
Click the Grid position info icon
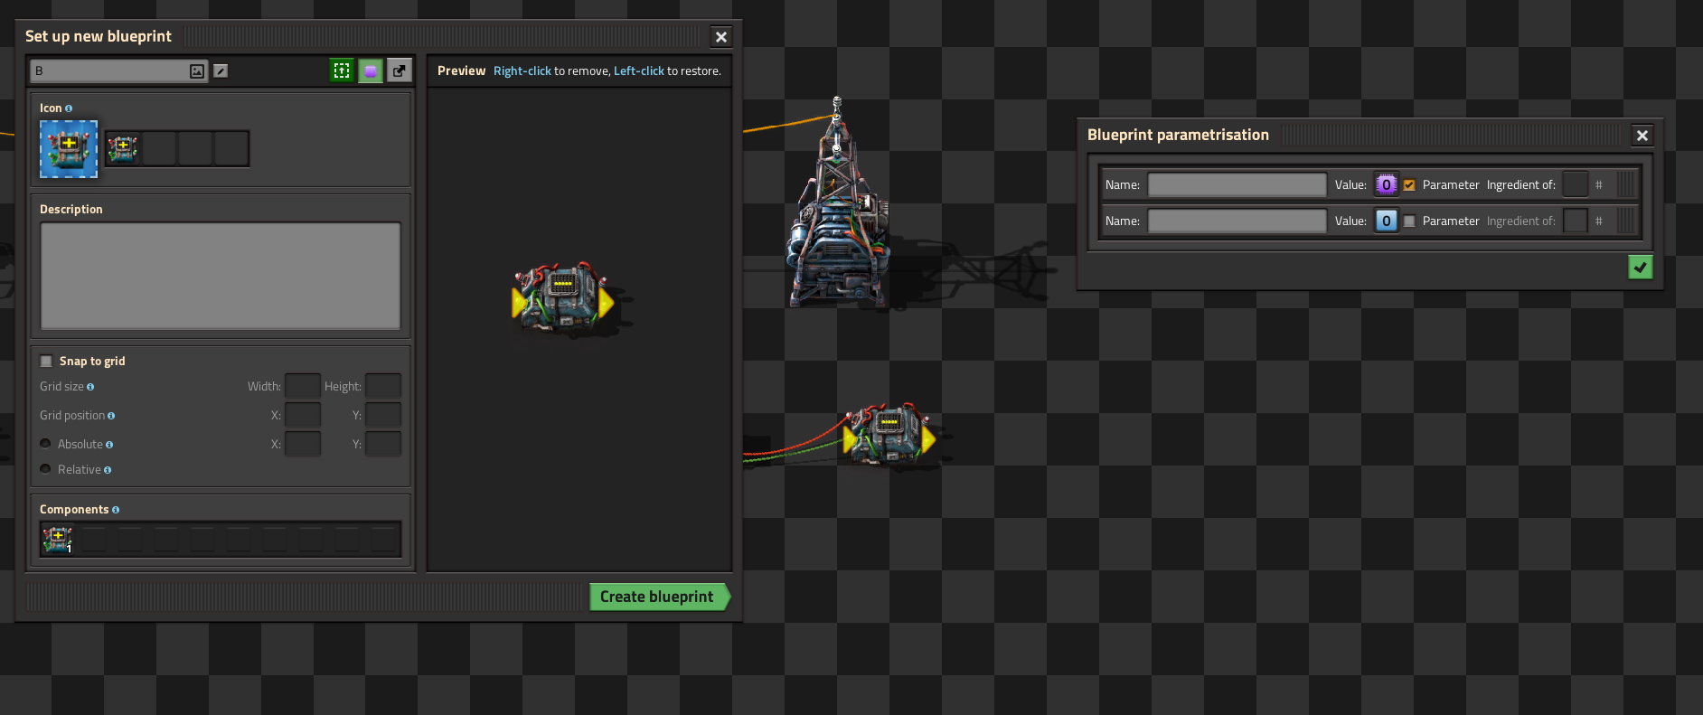tap(111, 416)
